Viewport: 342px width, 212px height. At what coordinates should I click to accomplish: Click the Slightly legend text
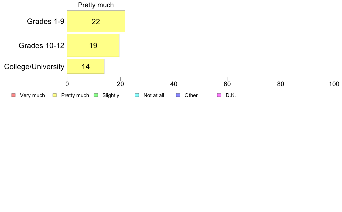[x=111, y=95]
